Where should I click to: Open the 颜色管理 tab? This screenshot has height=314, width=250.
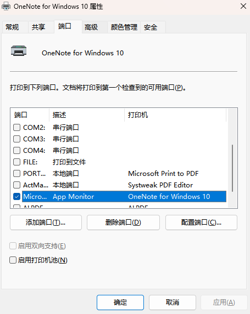click(x=124, y=27)
